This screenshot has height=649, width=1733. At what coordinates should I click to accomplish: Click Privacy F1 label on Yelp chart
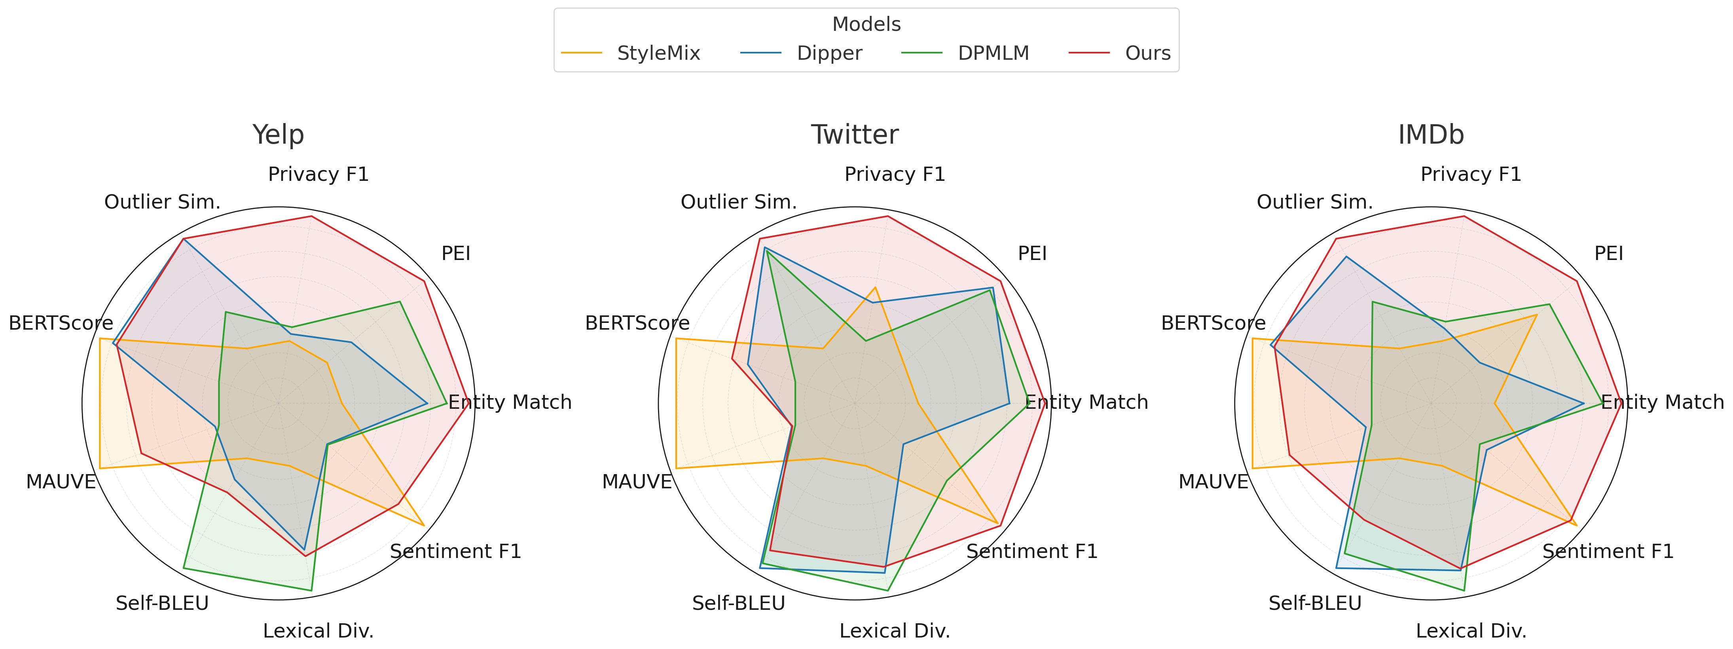point(318,174)
